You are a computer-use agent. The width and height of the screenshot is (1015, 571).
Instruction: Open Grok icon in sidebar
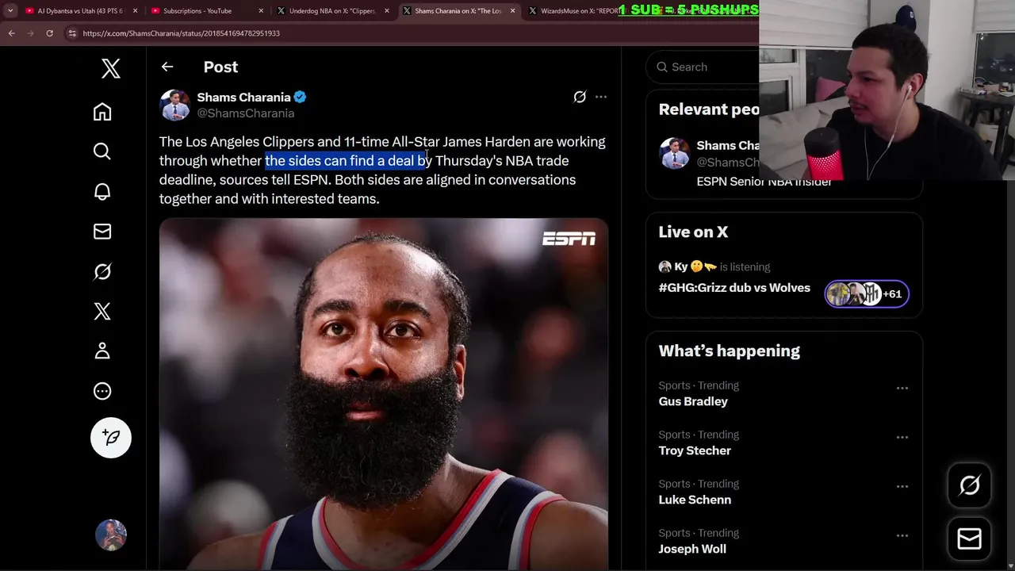point(102,271)
